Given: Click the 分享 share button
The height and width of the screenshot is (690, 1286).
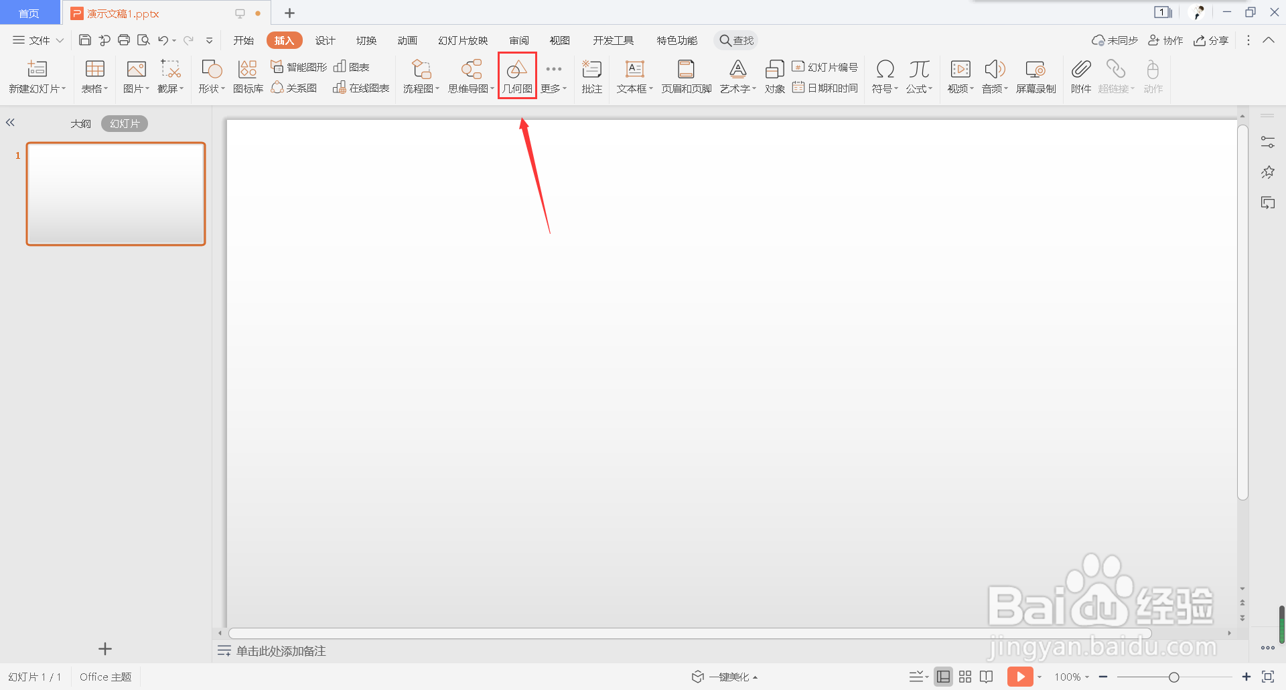Looking at the screenshot, I should (1211, 40).
